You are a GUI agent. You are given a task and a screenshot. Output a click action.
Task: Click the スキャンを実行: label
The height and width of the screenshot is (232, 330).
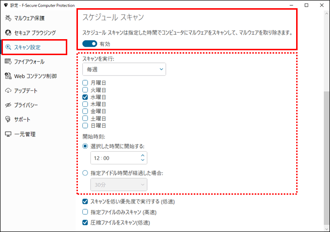coord(98,59)
